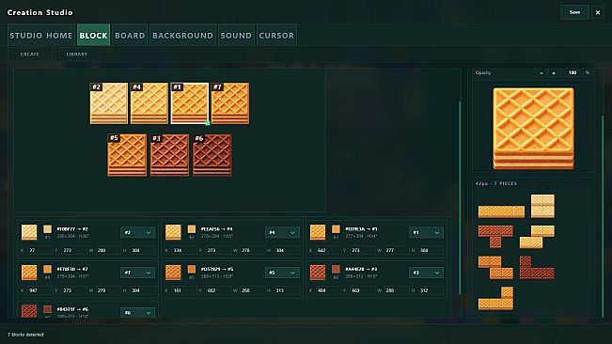Click the X field showing 642 in the #1 row
This screenshot has height=344, width=612.
click(x=328, y=250)
